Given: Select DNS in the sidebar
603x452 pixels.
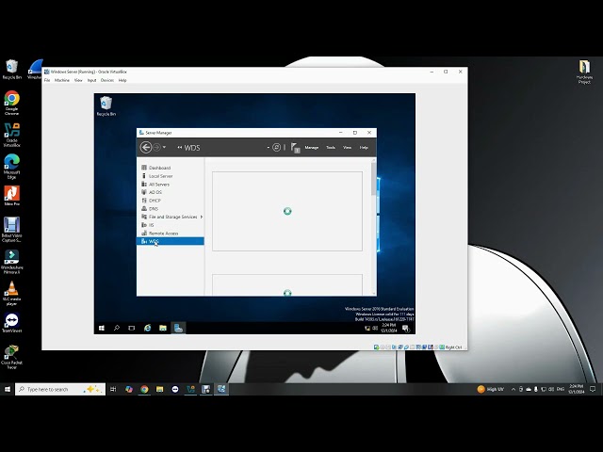Looking at the screenshot, I should [171, 209].
